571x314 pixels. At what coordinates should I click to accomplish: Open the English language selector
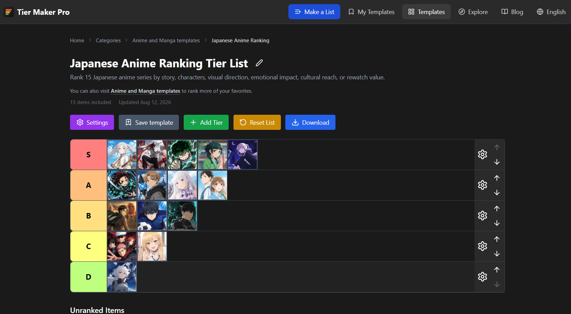[551, 12]
